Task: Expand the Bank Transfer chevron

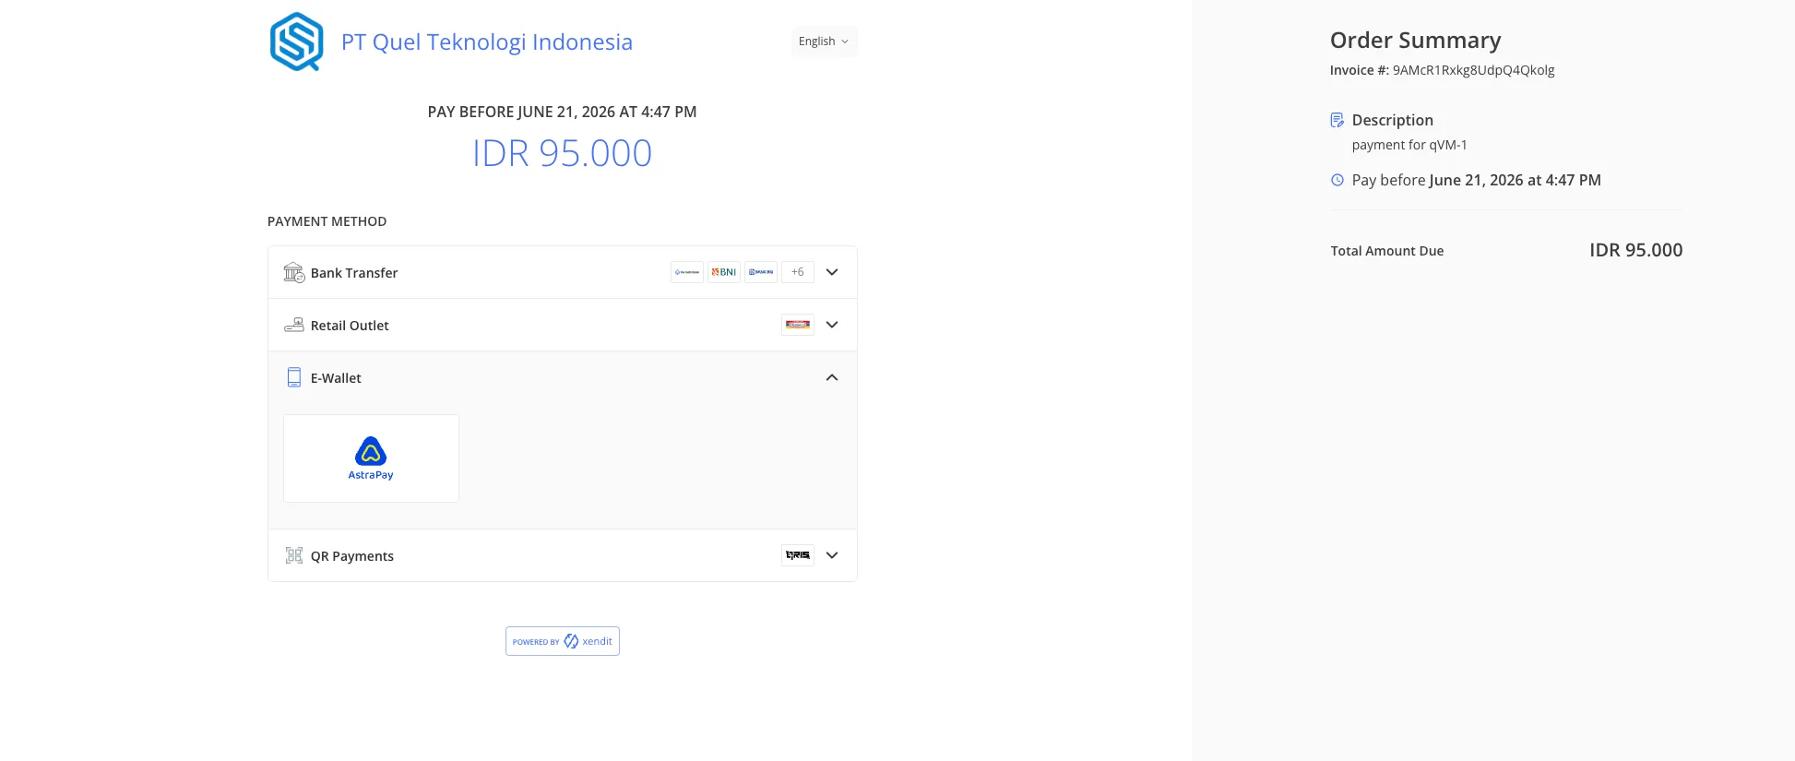Action: pyautogui.click(x=832, y=272)
